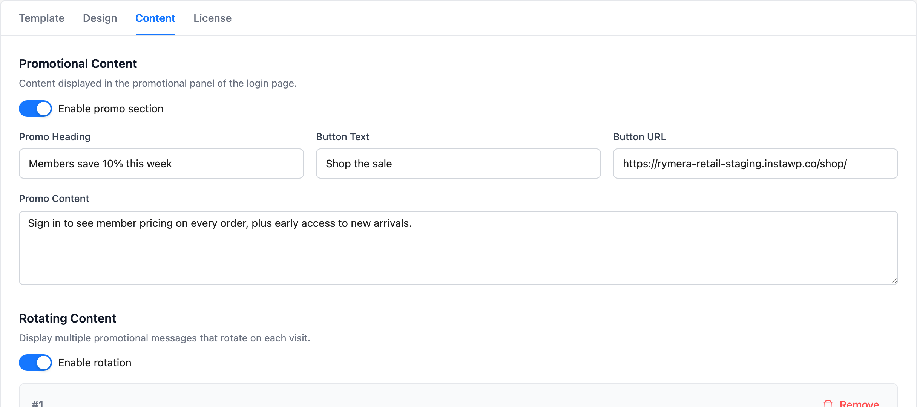The height and width of the screenshot is (407, 917).
Task: Click the Button URL input field
Action: pos(756,164)
